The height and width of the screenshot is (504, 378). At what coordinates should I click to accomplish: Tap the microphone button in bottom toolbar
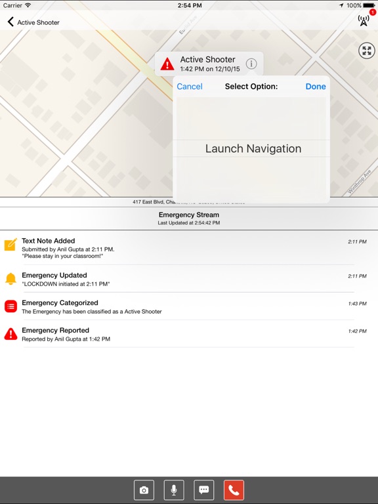[x=174, y=490]
